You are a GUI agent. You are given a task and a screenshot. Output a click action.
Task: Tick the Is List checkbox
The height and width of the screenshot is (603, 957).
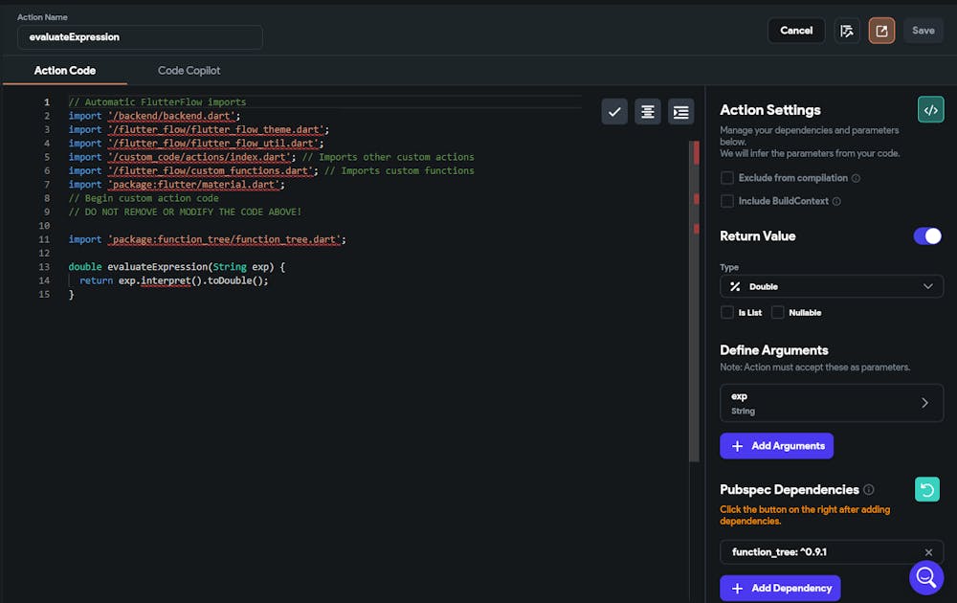(x=727, y=312)
